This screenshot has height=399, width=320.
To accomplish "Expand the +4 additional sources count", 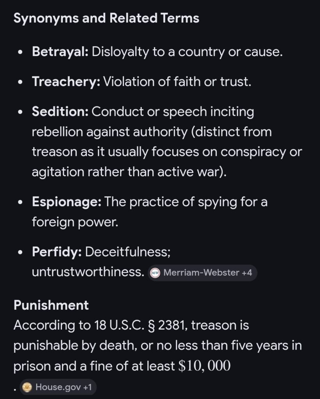I will [247, 273].
